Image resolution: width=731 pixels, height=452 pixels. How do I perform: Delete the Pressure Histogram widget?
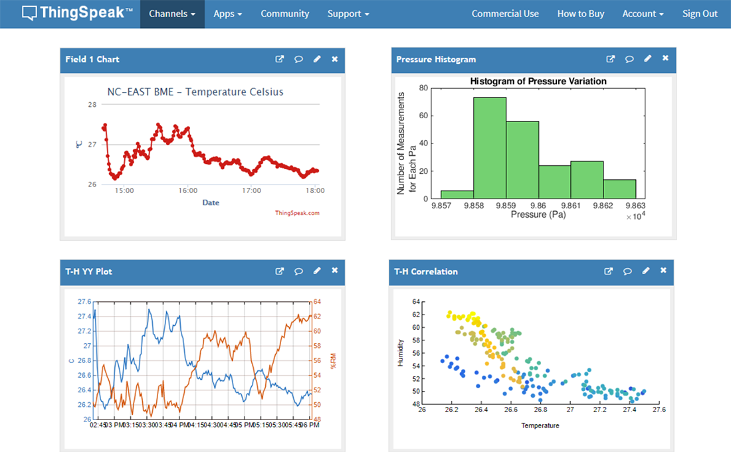665,58
